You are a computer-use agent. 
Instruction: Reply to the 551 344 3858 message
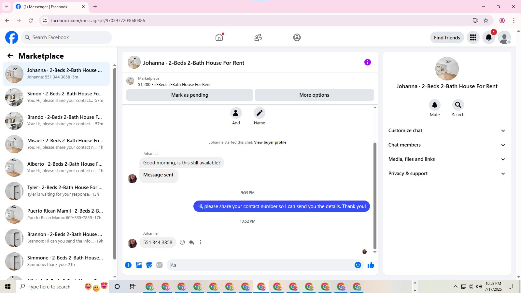click(x=191, y=242)
